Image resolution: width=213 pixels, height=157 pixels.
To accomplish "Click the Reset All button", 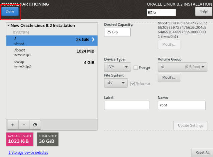I will coord(202,152).
